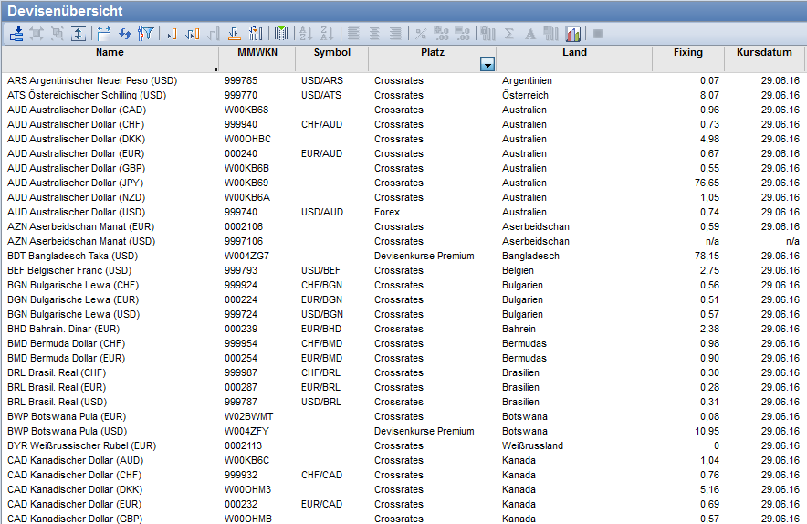Click the export download icon in toolbar
The width and height of the screenshot is (807, 524).
16,34
